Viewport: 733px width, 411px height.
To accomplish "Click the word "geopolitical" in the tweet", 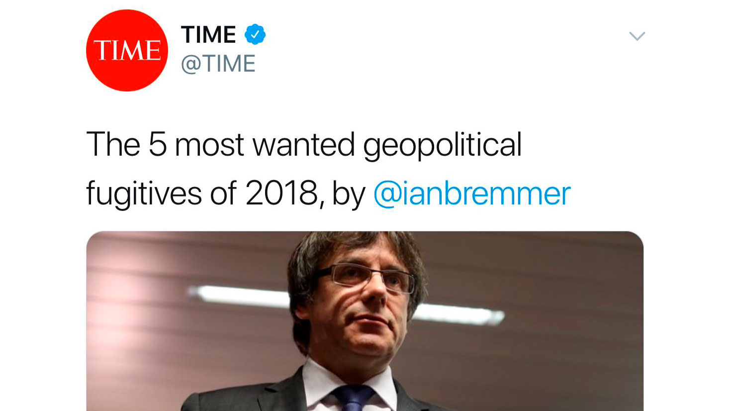I will [x=442, y=145].
